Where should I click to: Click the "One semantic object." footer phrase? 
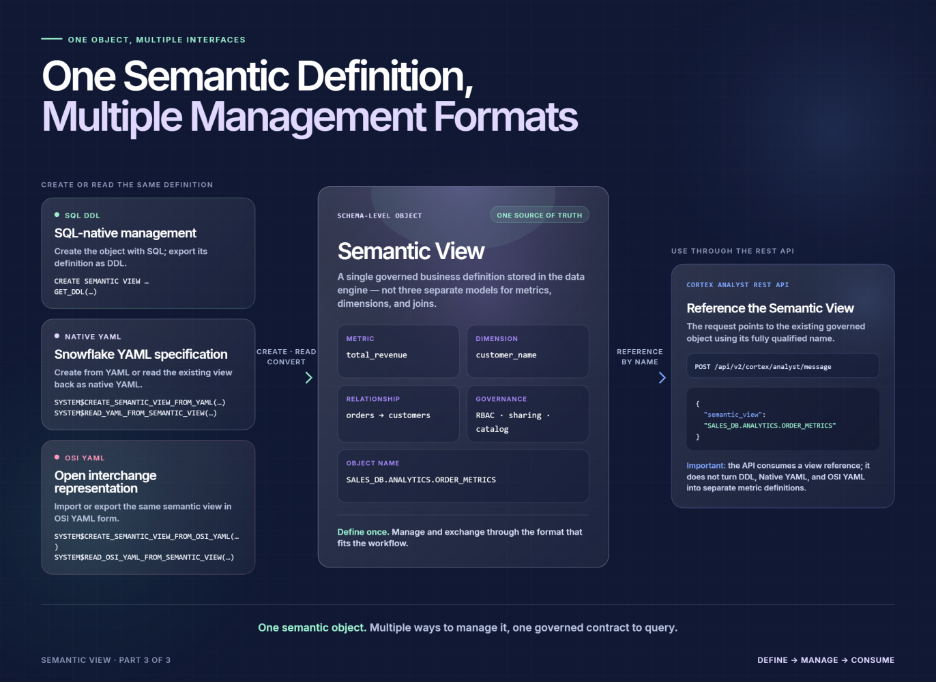pos(312,627)
